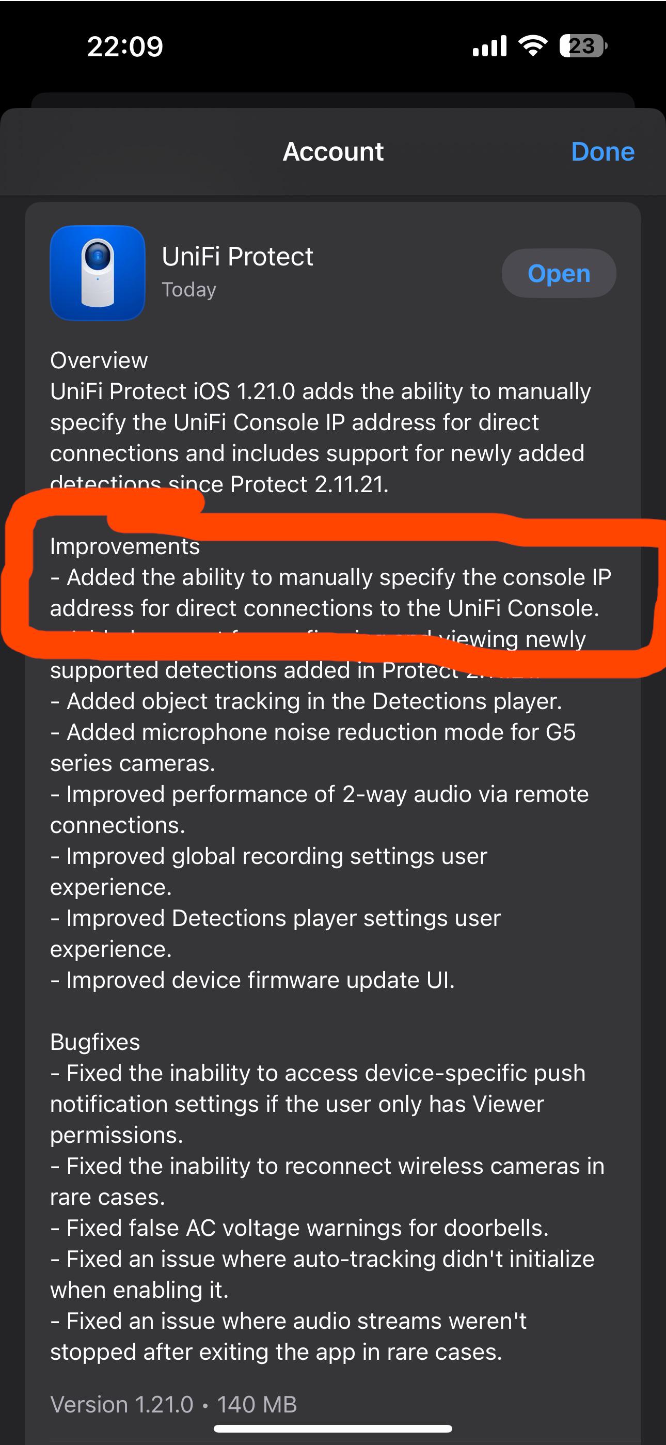Screen dimensions: 666x1445
Task: Tap the battery indicator showing 23
Action: point(581,47)
